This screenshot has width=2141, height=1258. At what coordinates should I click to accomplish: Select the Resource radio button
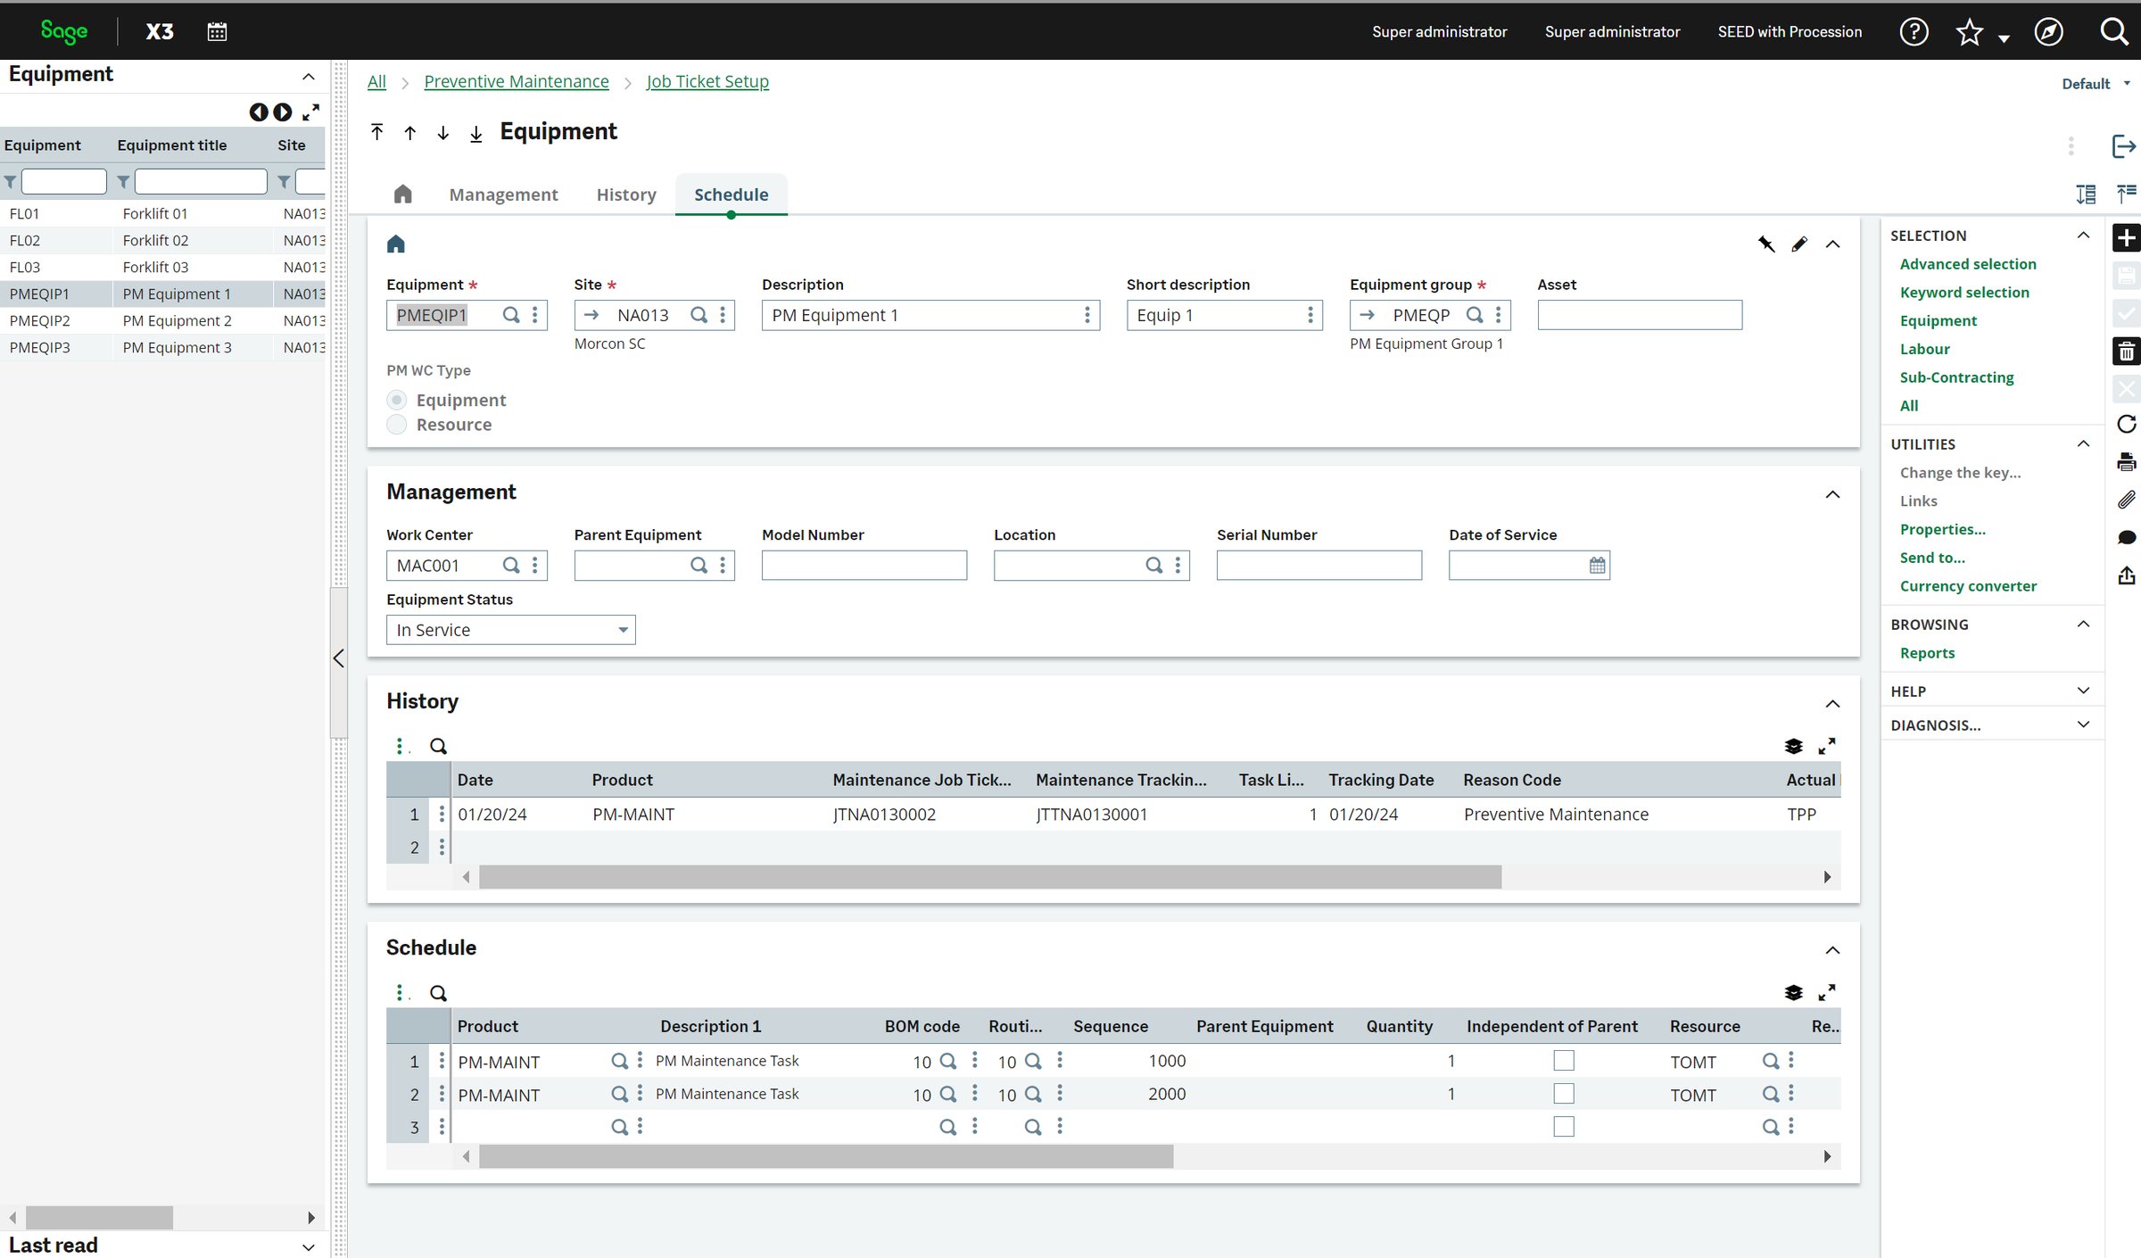tap(396, 425)
